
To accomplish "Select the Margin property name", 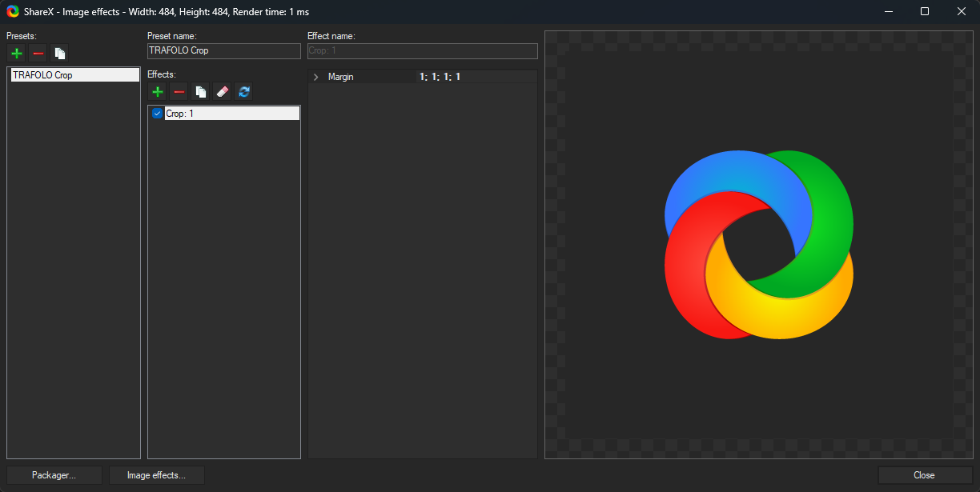I will (x=341, y=77).
